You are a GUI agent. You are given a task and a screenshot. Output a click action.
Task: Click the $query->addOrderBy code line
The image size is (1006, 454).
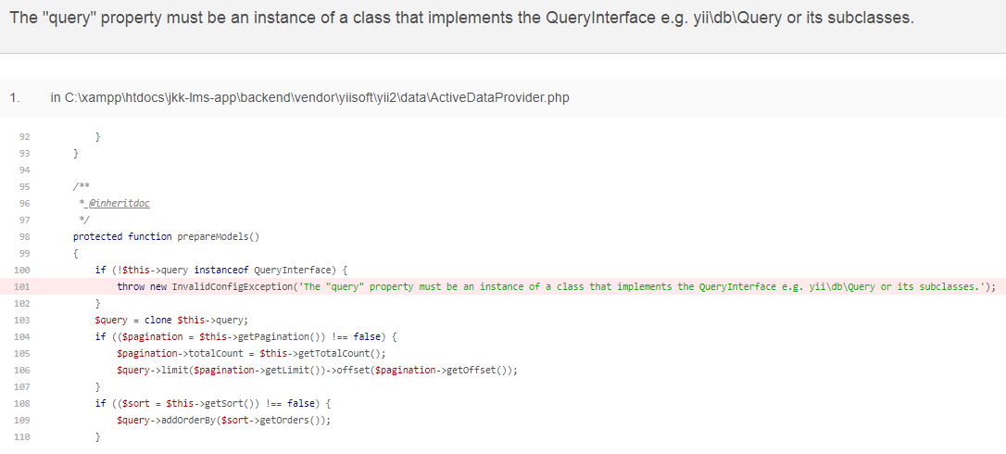click(223, 420)
